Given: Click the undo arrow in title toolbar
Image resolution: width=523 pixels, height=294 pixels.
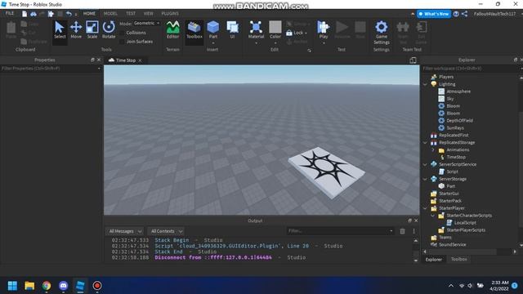Looking at the screenshot, I should [69, 14].
